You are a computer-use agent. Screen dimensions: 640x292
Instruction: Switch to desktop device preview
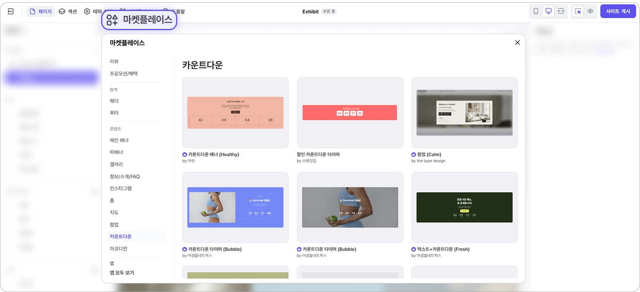tap(548, 11)
